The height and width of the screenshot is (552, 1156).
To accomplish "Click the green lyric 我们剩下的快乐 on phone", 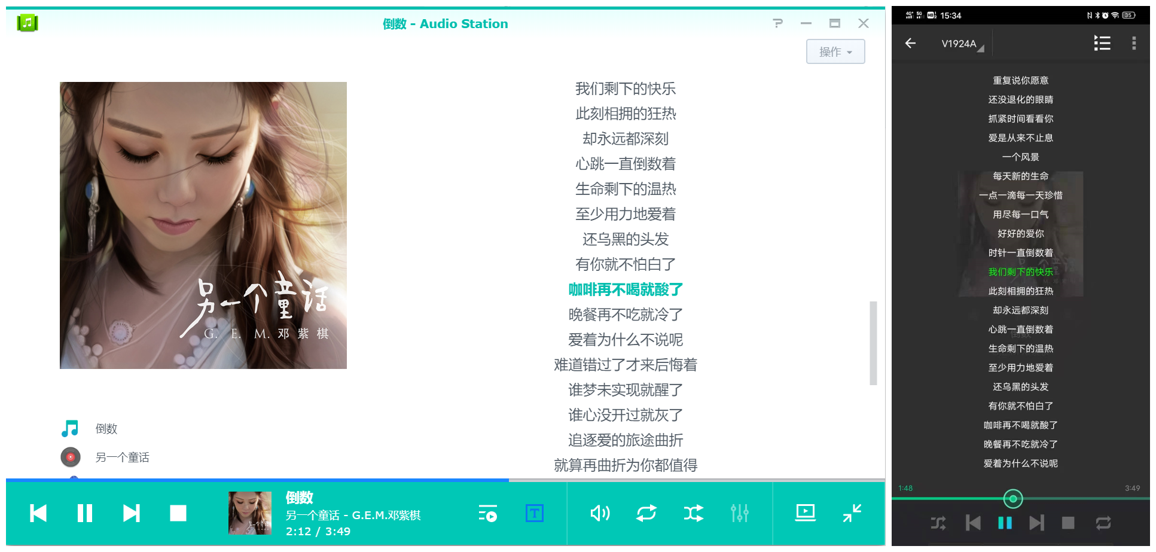I will click(x=1021, y=272).
